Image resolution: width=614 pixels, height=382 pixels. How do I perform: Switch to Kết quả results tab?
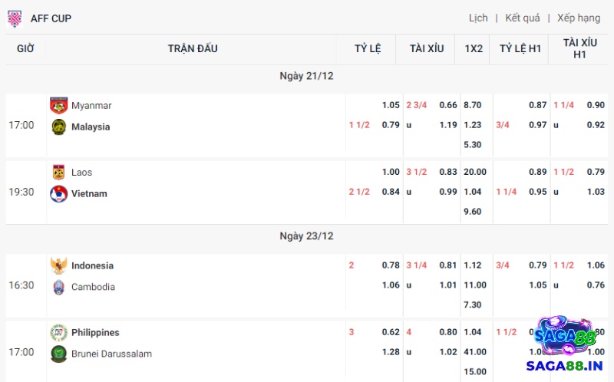tap(523, 18)
